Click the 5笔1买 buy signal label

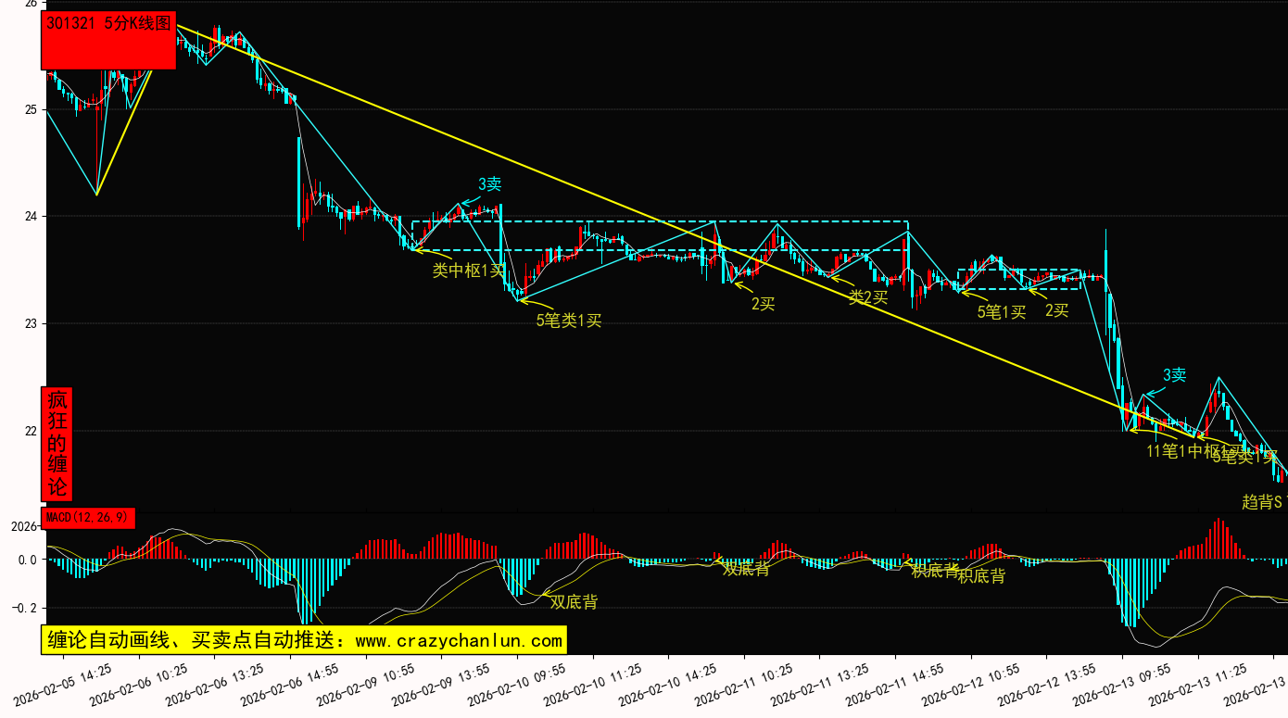point(1002,312)
